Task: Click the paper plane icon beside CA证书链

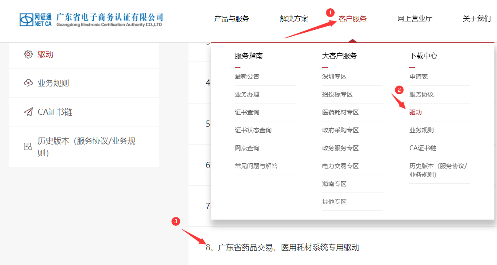Action: pyautogui.click(x=28, y=112)
